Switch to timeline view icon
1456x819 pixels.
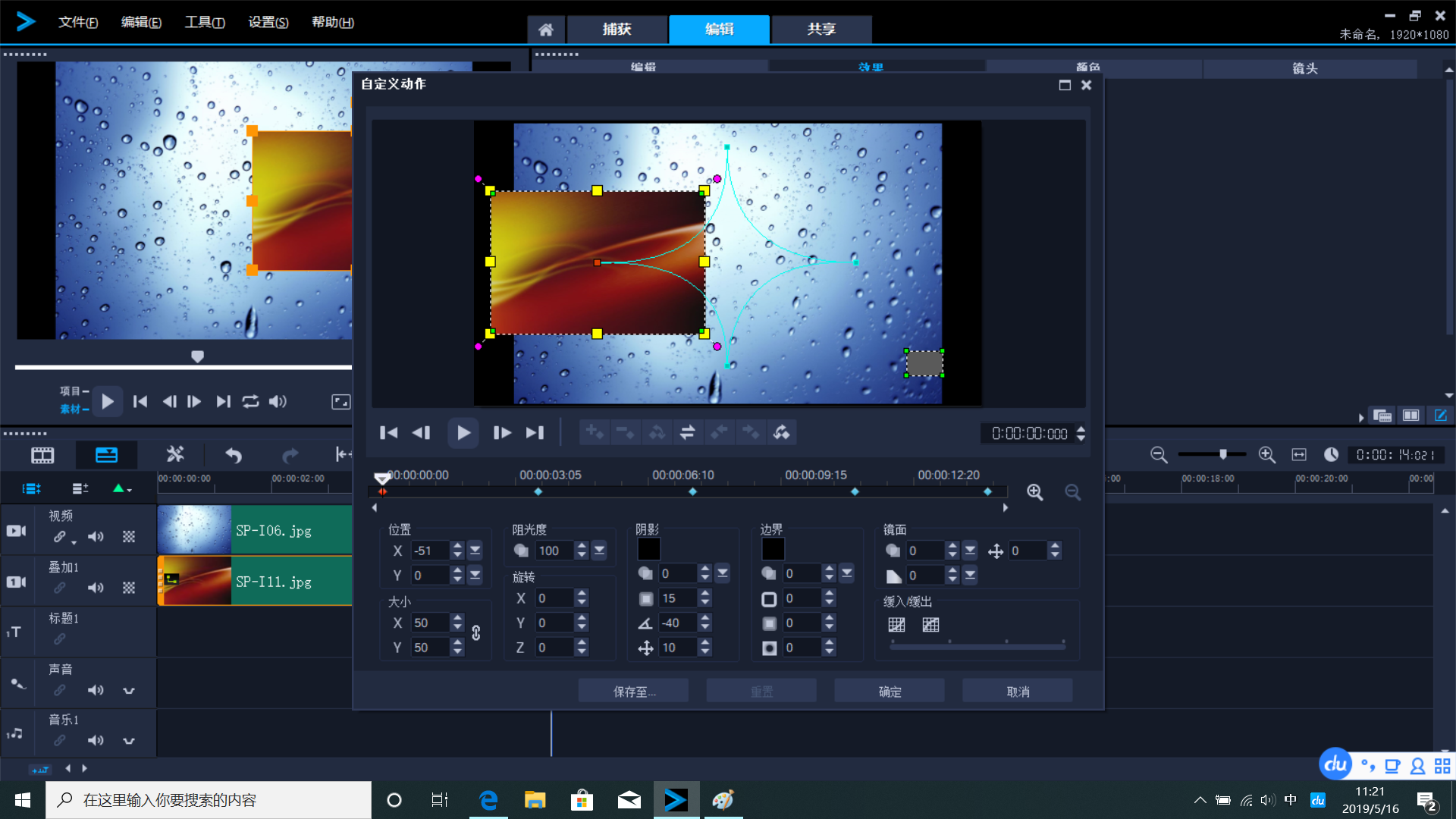106,455
